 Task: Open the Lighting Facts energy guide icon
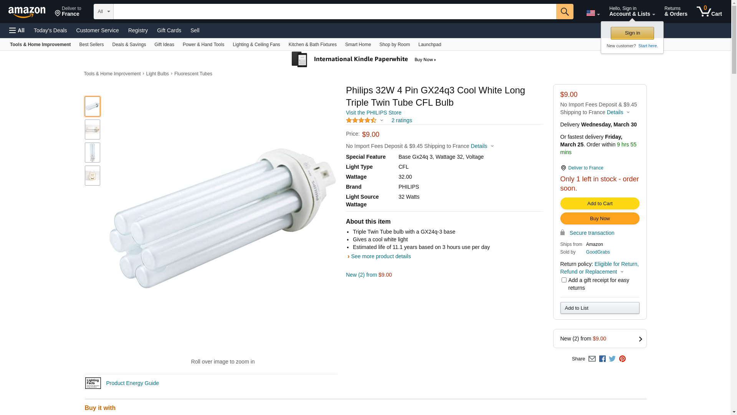click(x=93, y=383)
